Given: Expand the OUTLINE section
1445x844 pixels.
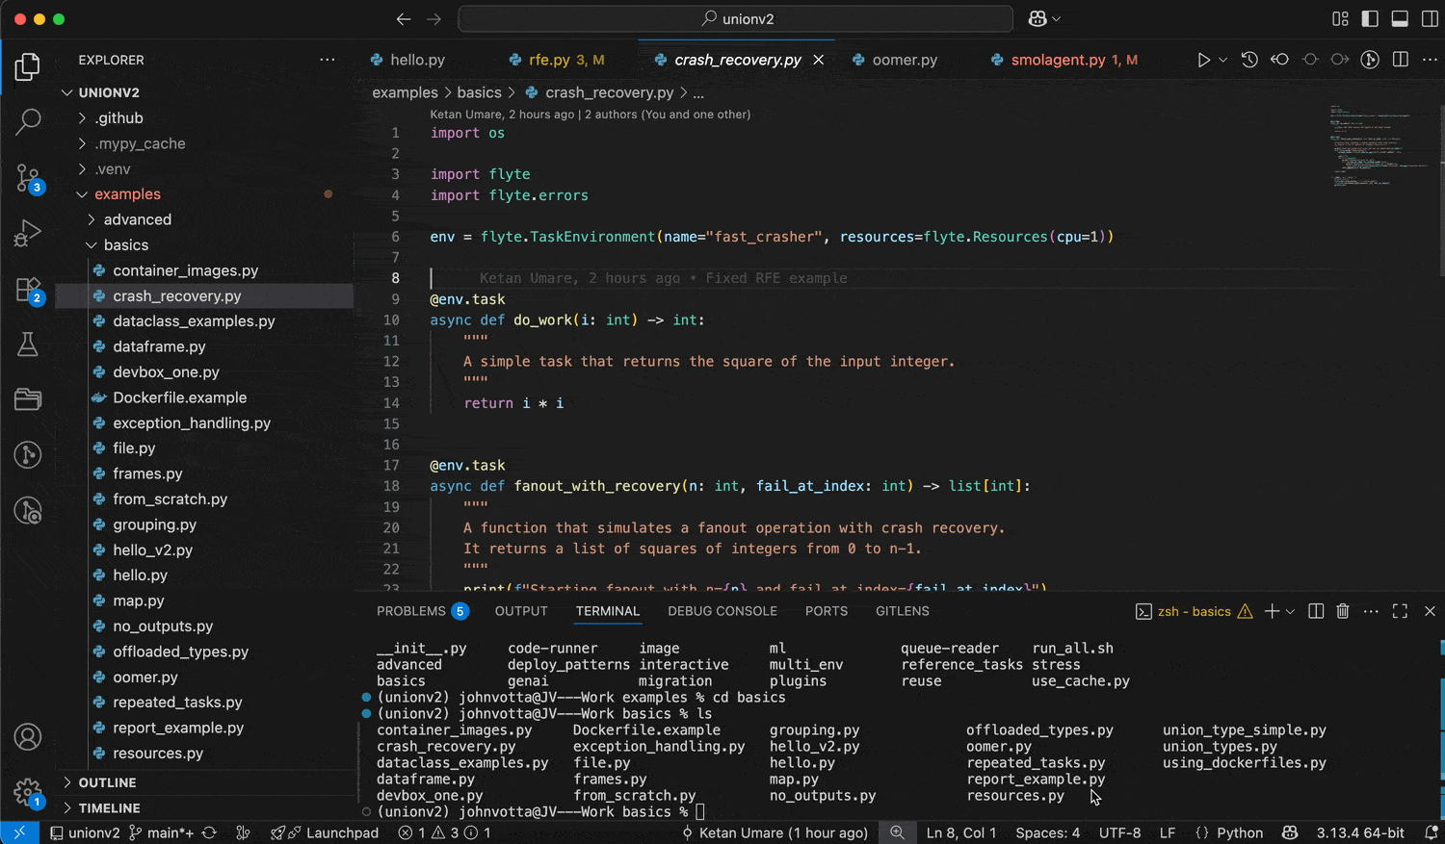Looking at the screenshot, I should (107, 782).
